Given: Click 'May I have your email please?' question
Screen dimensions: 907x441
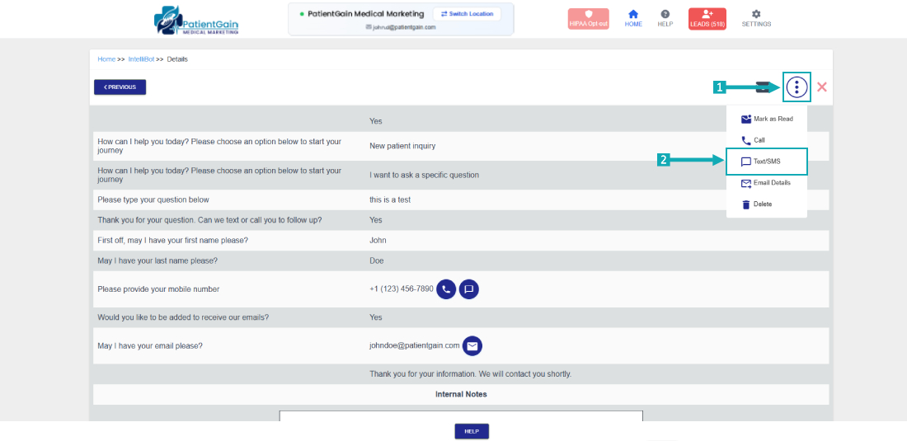Looking at the screenshot, I should pos(150,345).
